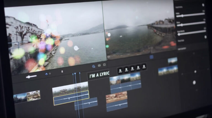
Task: Adjust the first slider in the right panel
Action: pos(190,15)
